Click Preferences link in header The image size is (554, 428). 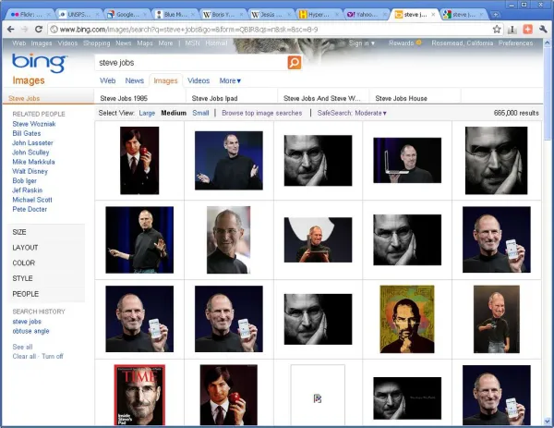[515, 43]
